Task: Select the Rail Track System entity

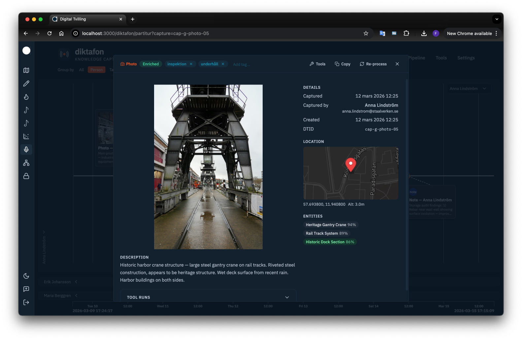Action: (x=327, y=233)
